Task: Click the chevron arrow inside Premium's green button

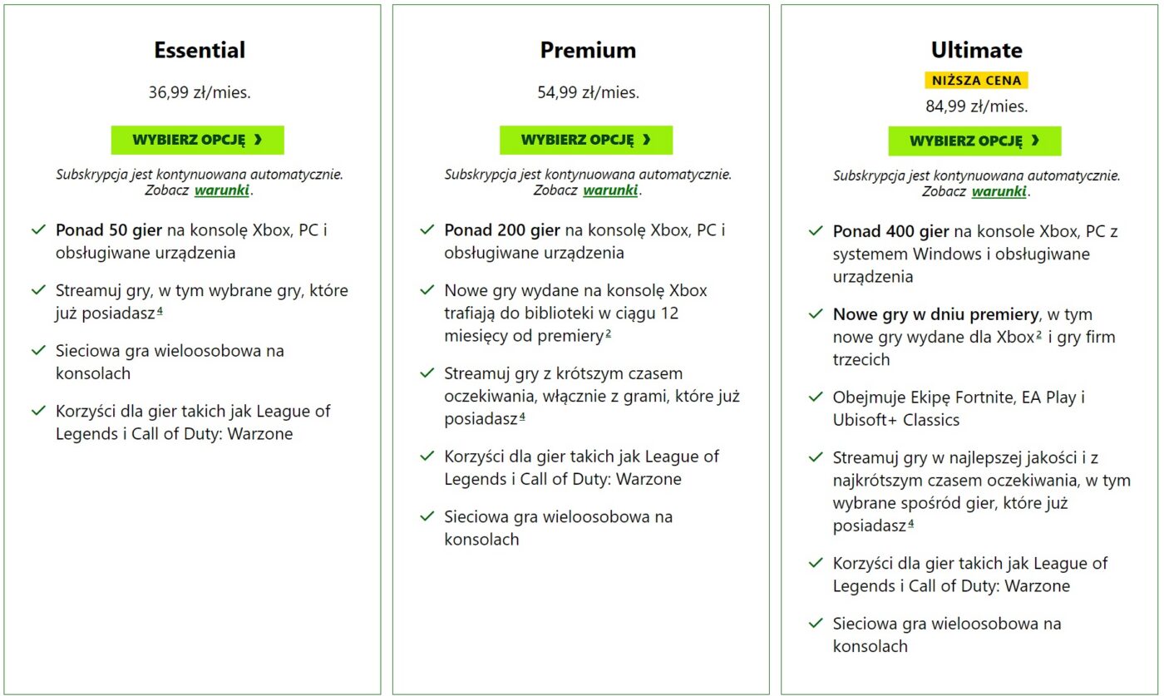Action: click(x=646, y=140)
